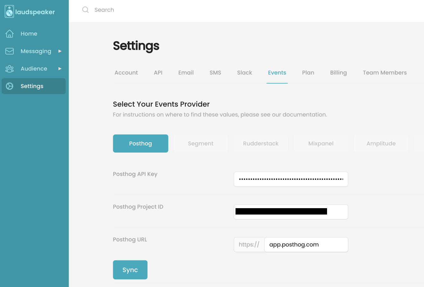Go to the Email tab
This screenshot has height=287, width=424.
[186, 73]
